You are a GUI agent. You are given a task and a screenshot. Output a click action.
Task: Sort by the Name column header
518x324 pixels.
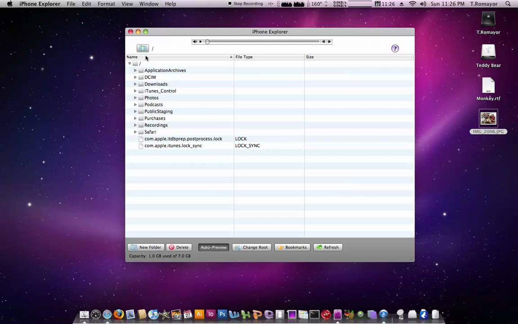[179, 57]
